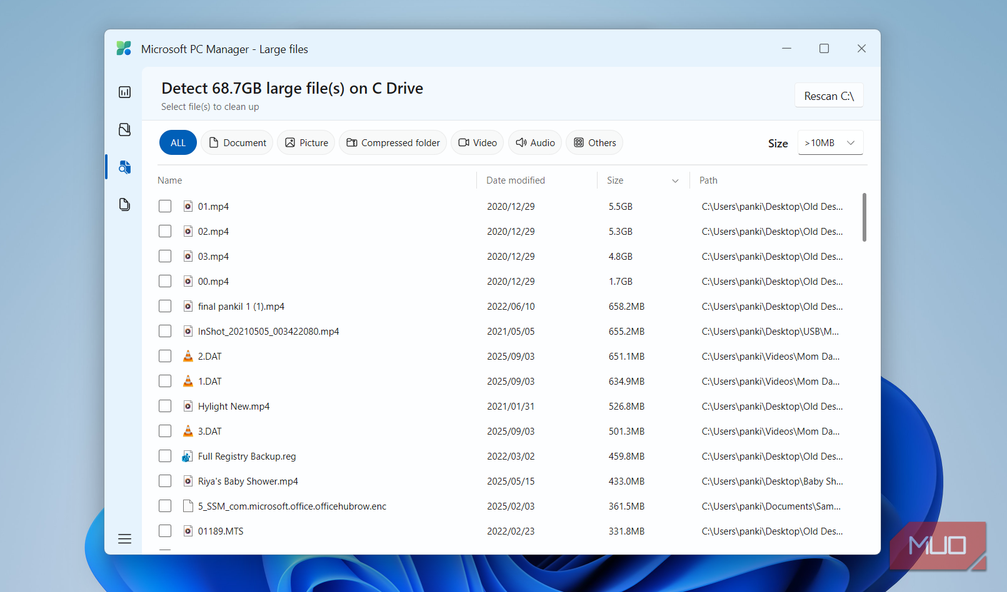Filter by Audio files
Screen dimensions: 1007x592
tap(535, 142)
